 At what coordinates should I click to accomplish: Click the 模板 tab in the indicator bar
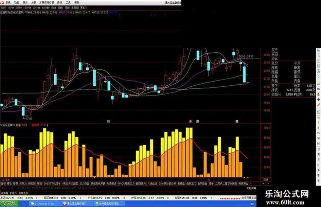[x=10, y=184]
